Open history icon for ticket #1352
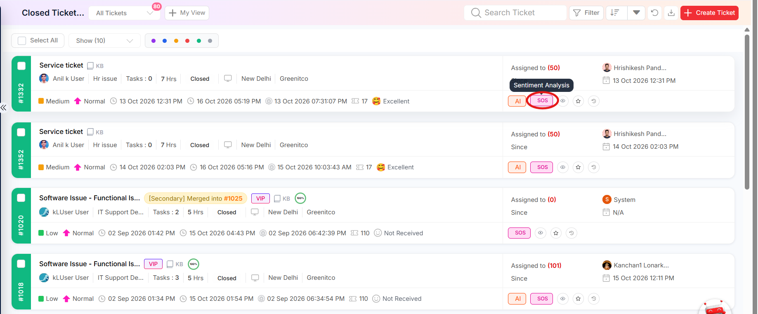The width and height of the screenshot is (758, 314). [x=594, y=167]
